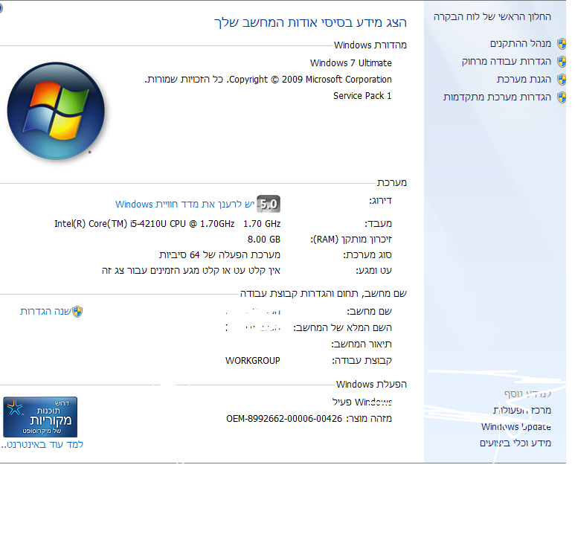Screen dimensions: 575x552
Task: Click the WORKGROUP value
Action: point(253,361)
